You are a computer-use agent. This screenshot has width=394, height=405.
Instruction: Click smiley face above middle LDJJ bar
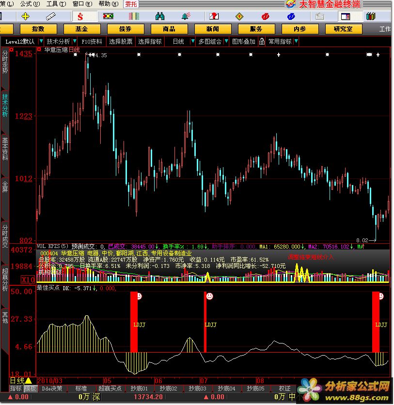209,296
